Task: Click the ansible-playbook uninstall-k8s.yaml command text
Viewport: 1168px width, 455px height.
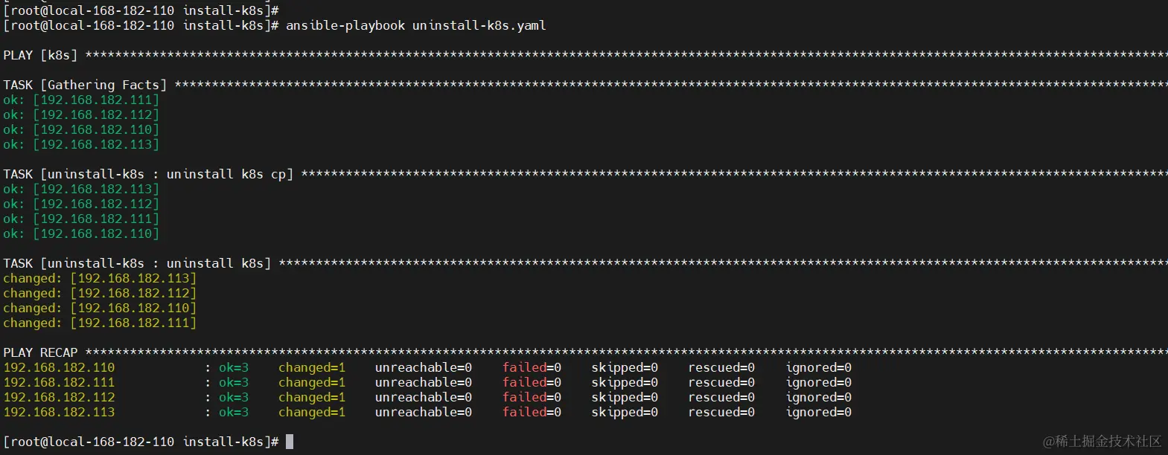Action: [415, 25]
